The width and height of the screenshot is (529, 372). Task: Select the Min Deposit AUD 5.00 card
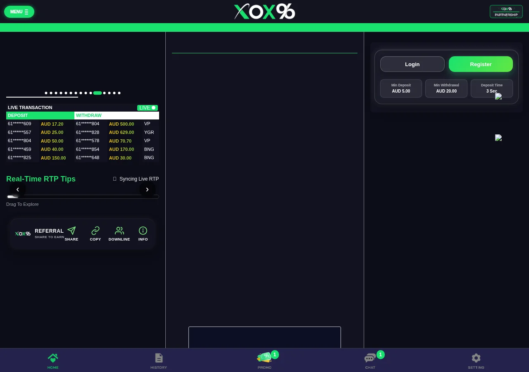coord(401,88)
